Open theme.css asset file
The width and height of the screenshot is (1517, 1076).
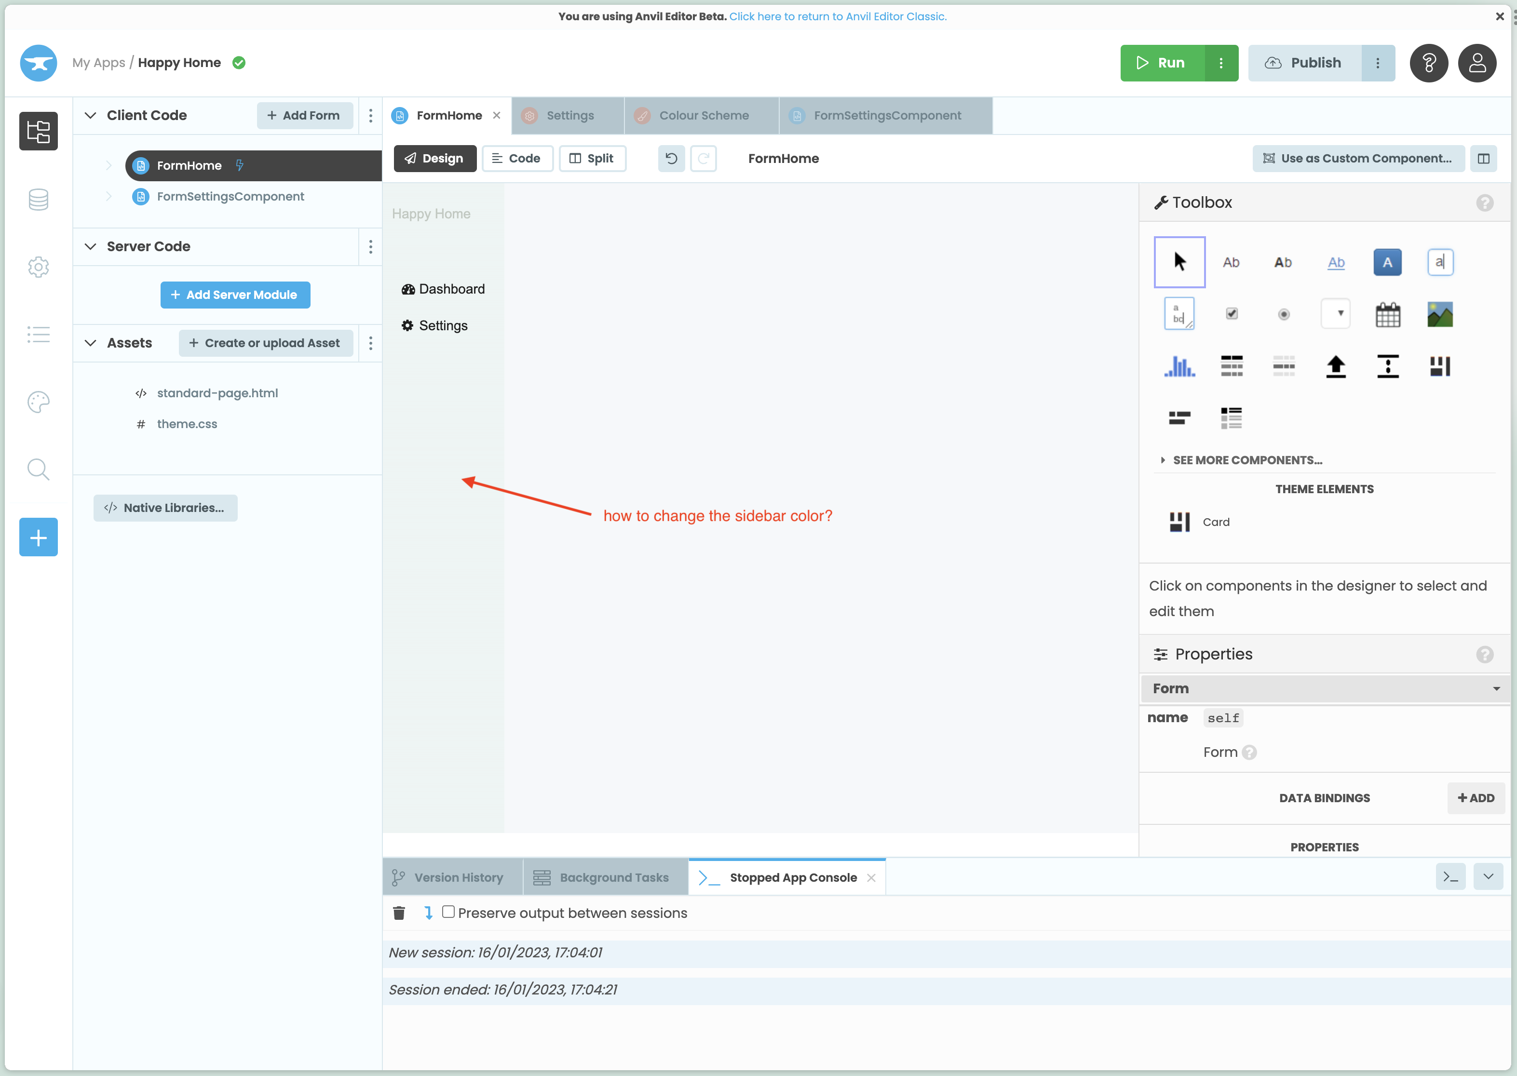[x=187, y=424]
